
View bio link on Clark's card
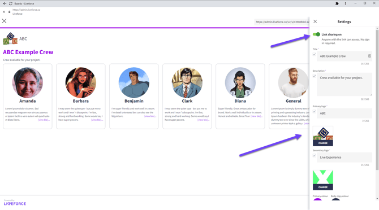[x=203, y=120]
